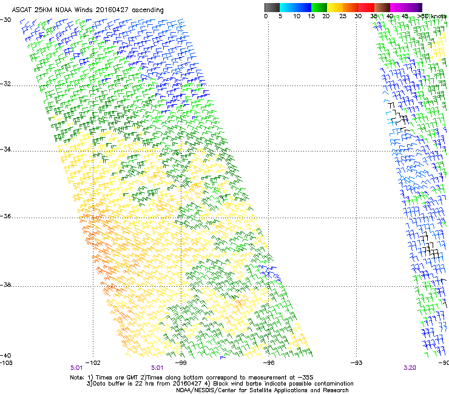Click the cyan 5-10 knots legend swatch

[288, 7]
